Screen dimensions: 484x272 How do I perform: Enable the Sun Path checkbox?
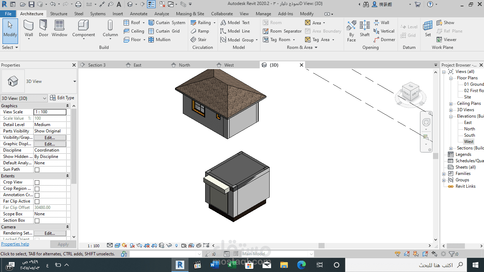37,170
